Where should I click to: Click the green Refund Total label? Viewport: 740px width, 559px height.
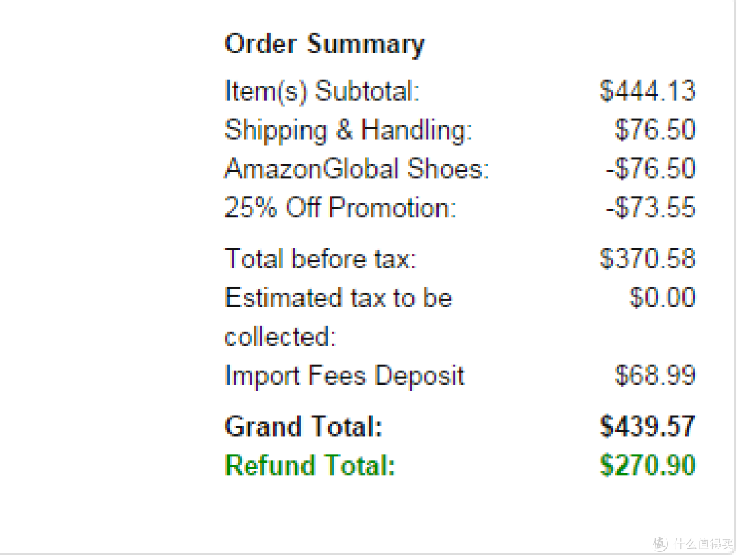click(310, 466)
